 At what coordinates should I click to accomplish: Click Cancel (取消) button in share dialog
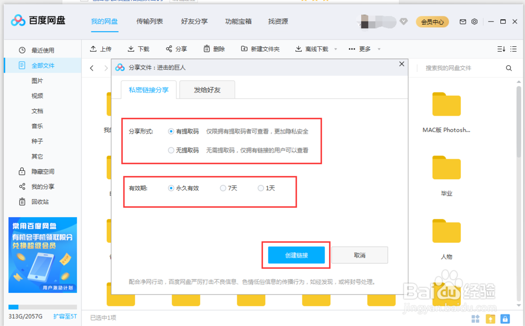tap(360, 255)
